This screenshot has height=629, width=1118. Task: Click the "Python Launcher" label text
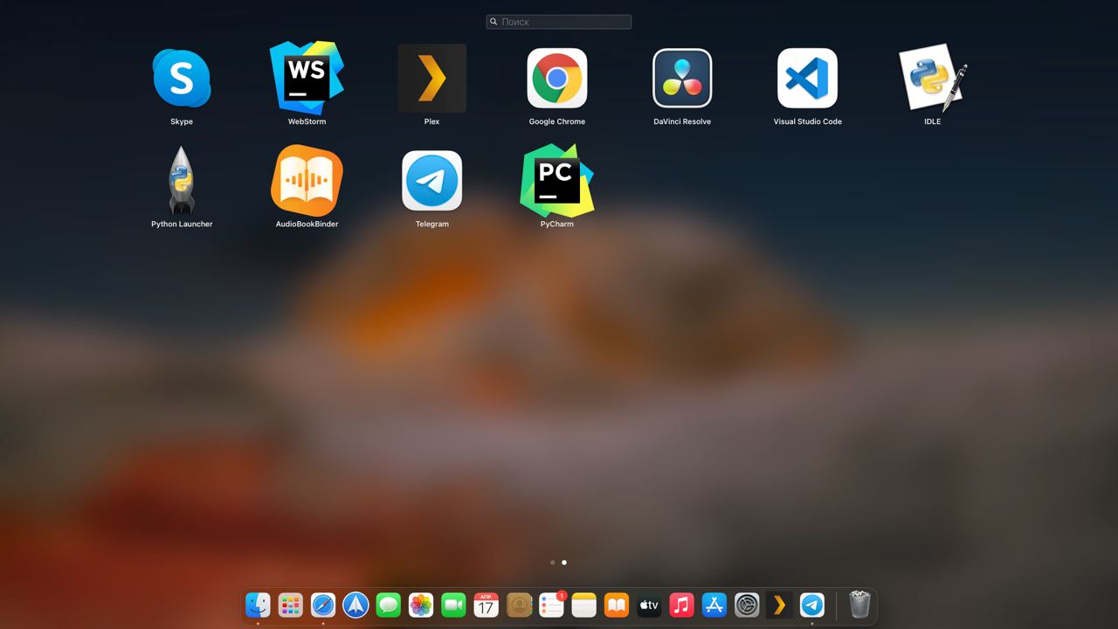(182, 224)
